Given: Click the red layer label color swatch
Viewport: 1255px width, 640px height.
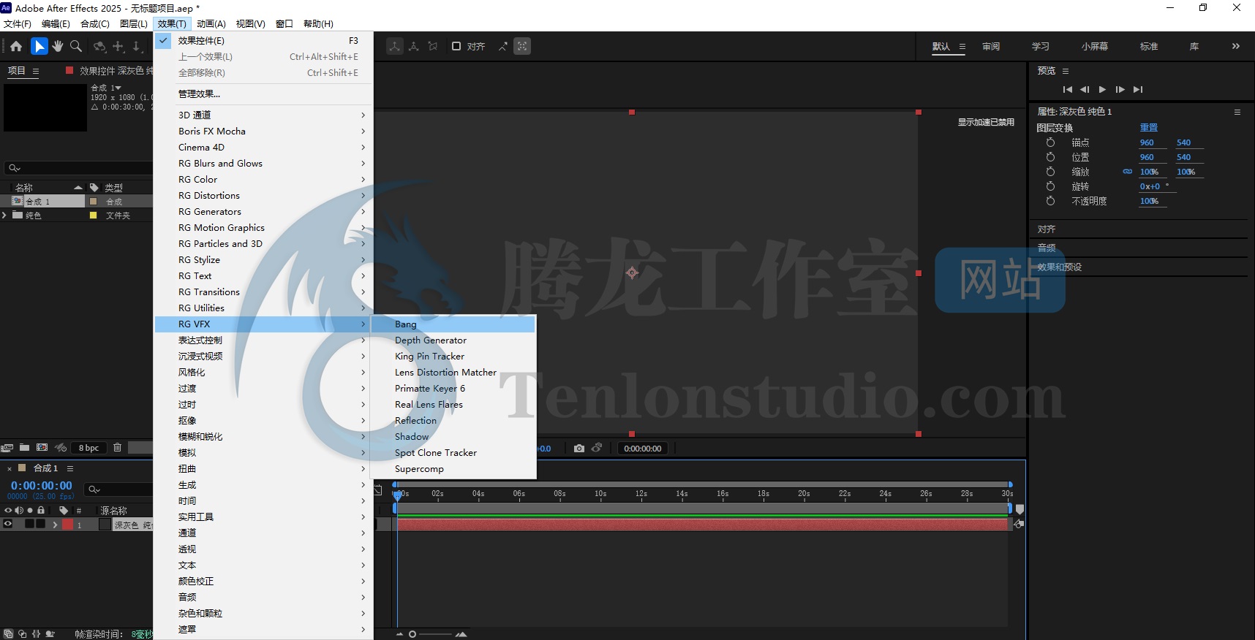Looking at the screenshot, I should point(67,525).
